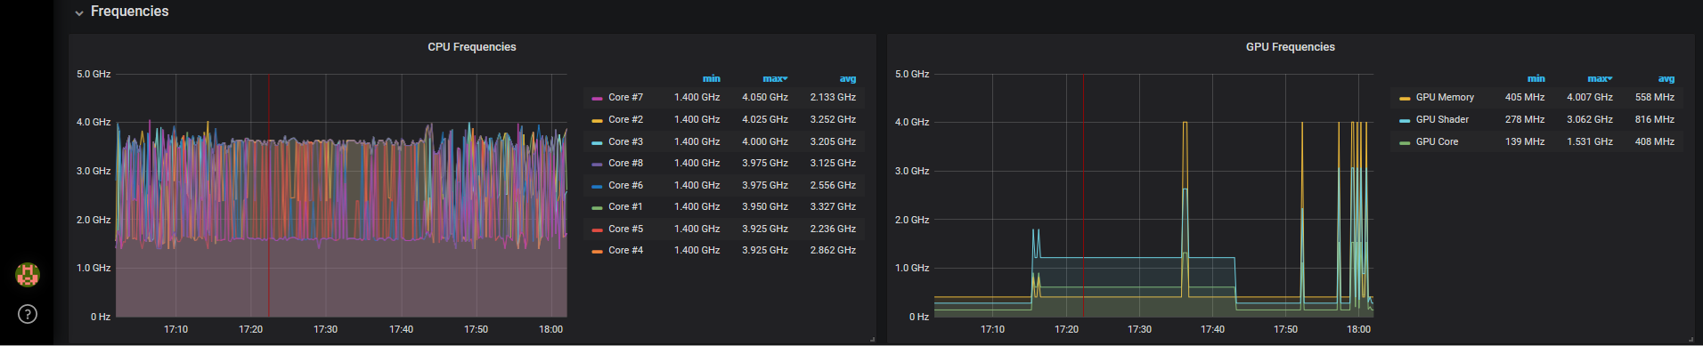Toggle Core #8 series in legend

[625, 163]
